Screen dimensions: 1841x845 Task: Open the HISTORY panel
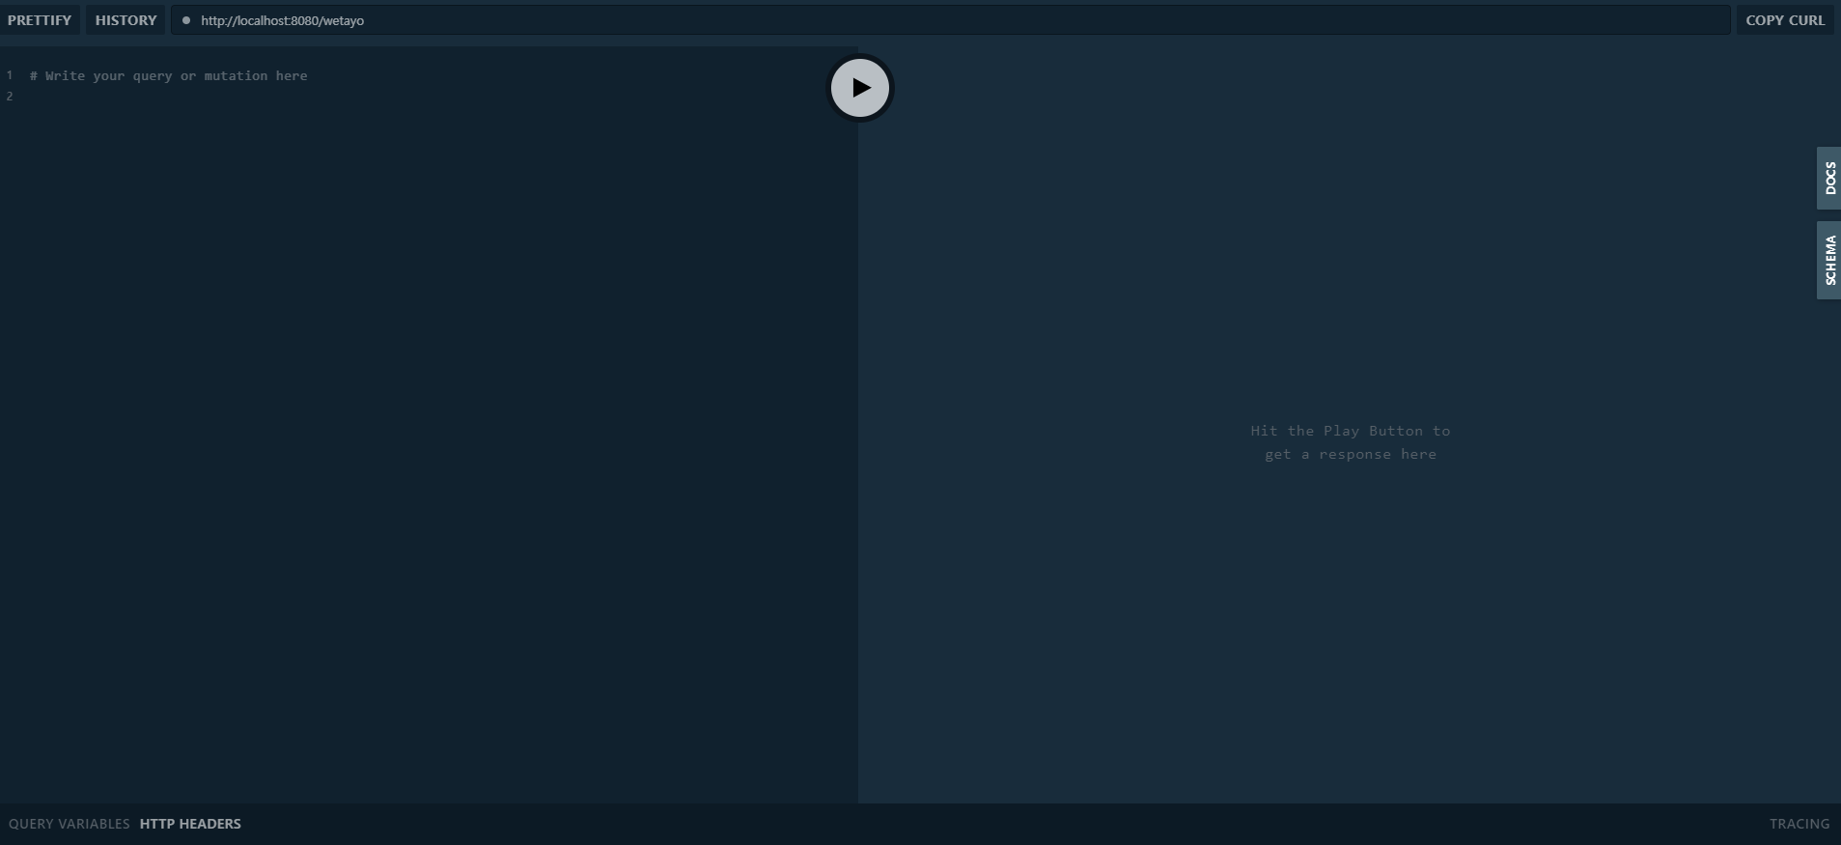(x=126, y=20)
